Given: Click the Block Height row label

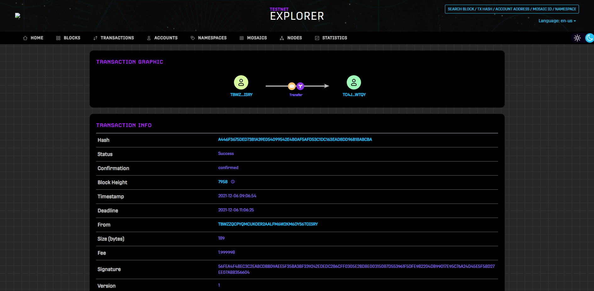Looking at the screenshot, I should [112, 183].
